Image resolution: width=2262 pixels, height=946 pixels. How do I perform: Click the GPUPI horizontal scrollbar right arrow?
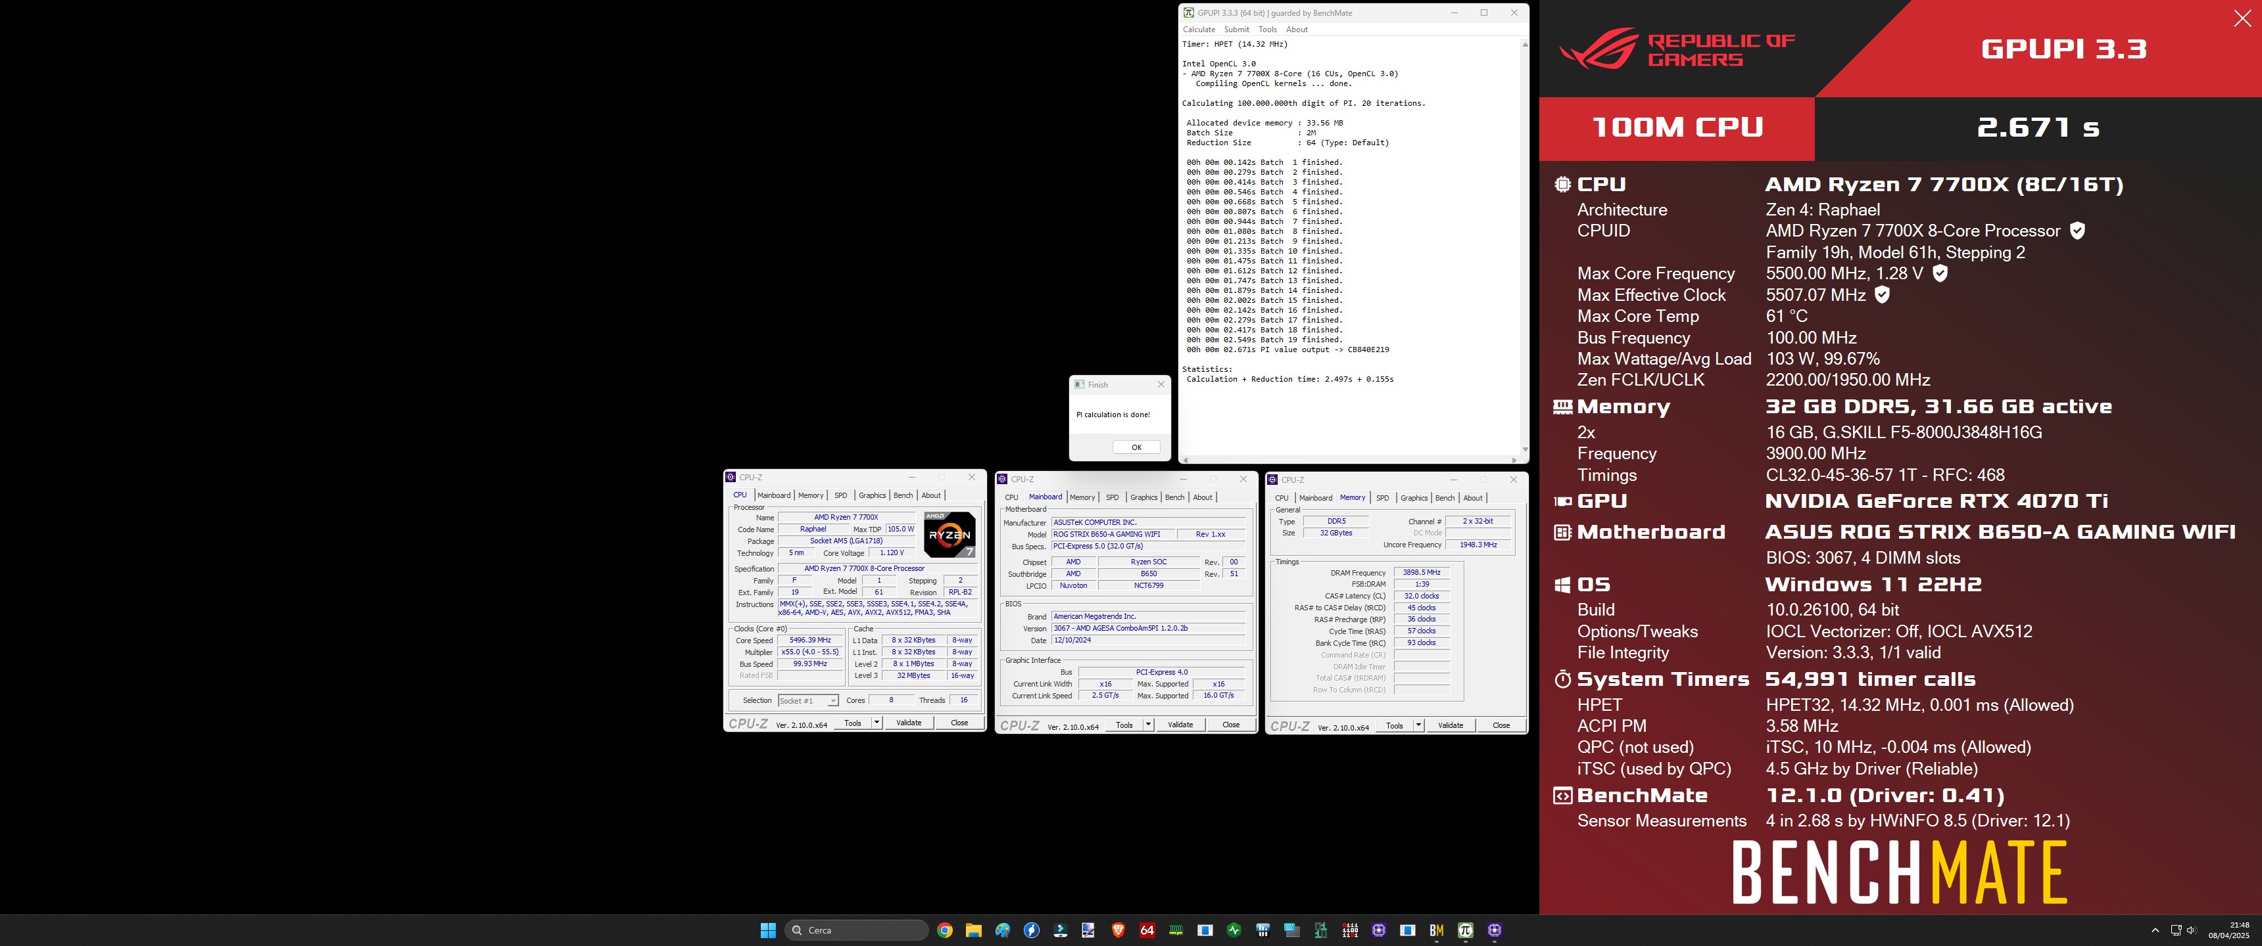click(x=1514, y=460)
